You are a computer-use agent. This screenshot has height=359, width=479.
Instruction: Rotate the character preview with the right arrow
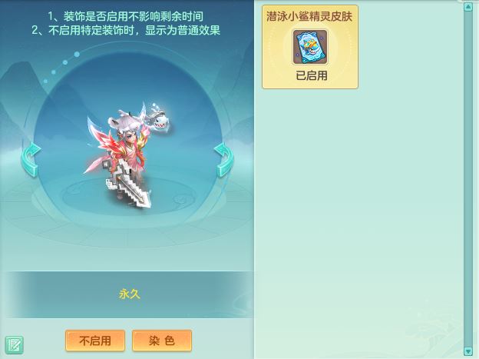click(x=224, y=160)
